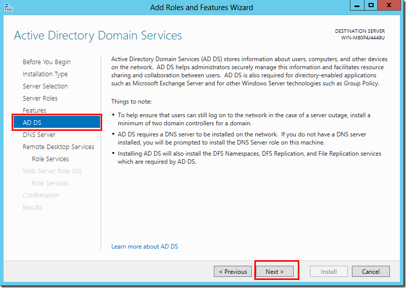This screenshot has height=288, width=406.
Task: Select the highlighted AD DS step
Action: point(57,122)
